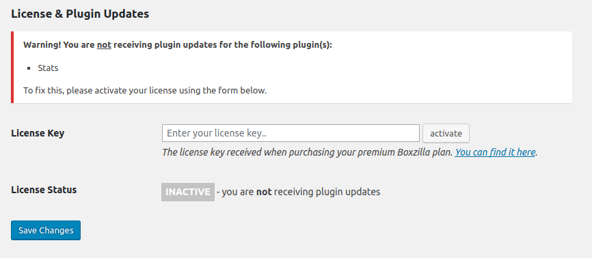Click the "To fix this" instruction line
Viewport: 592px width, 258px height.
pos(145,91)
